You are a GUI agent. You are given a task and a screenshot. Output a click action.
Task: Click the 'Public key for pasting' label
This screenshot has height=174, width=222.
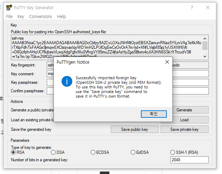click(x=59, y=32)
